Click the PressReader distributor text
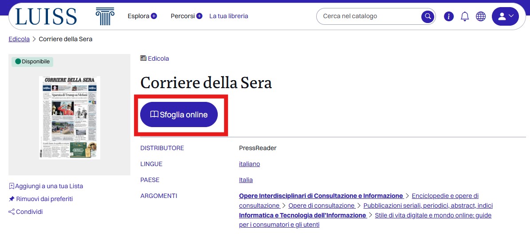This screenshot has width=530, height=248. tap(258, 148)
